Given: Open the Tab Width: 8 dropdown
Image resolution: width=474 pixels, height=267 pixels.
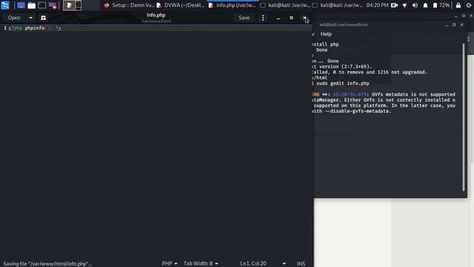Looking at the screenshot, I should tap(201, 263).
